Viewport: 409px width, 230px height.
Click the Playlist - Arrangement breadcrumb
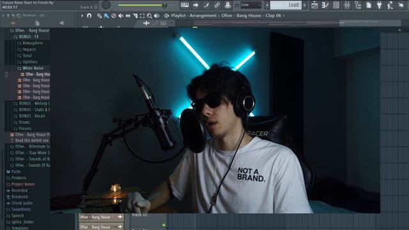coord(194,15)
